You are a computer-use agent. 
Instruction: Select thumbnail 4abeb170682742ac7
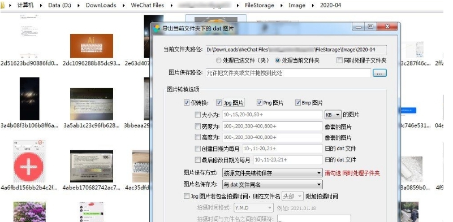[x=92, y=166]
